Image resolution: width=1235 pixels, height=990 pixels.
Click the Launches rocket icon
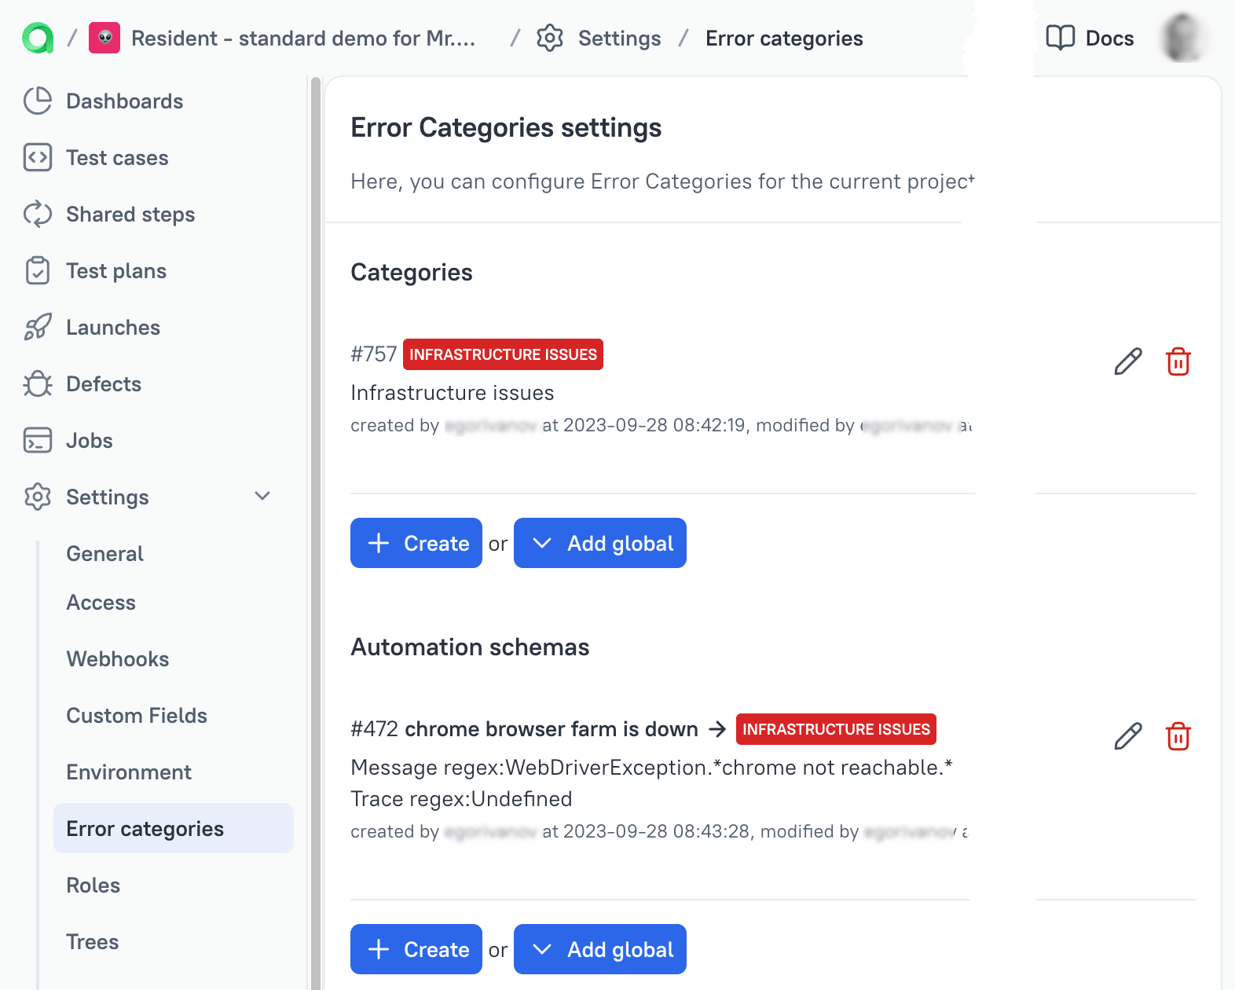point(38,328)
